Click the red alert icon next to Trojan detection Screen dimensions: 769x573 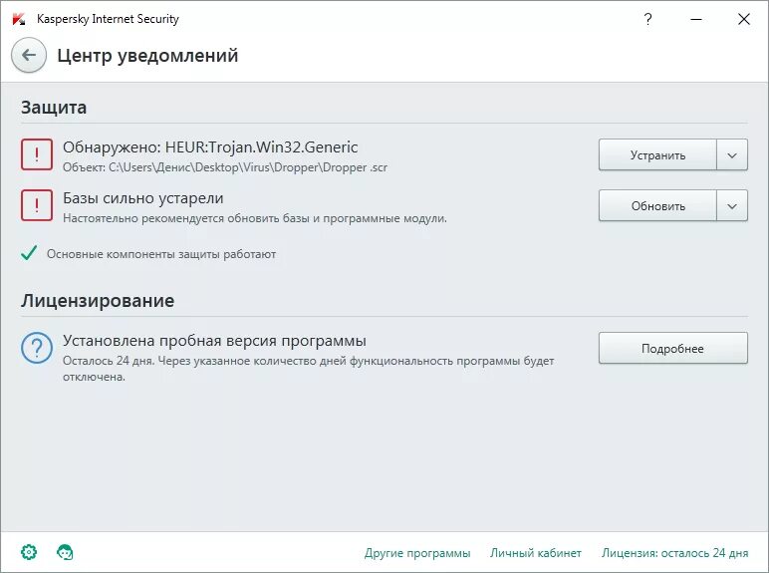click(x=37, y=154)
